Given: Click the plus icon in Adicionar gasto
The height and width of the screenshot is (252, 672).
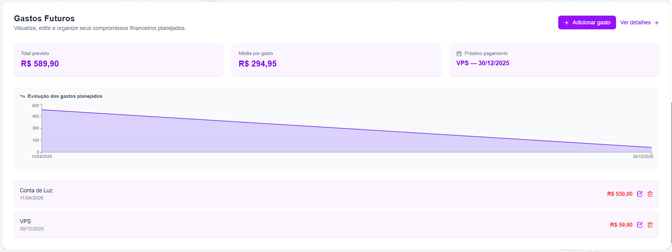Looking at the screenshot, I should tap(566, 23).
